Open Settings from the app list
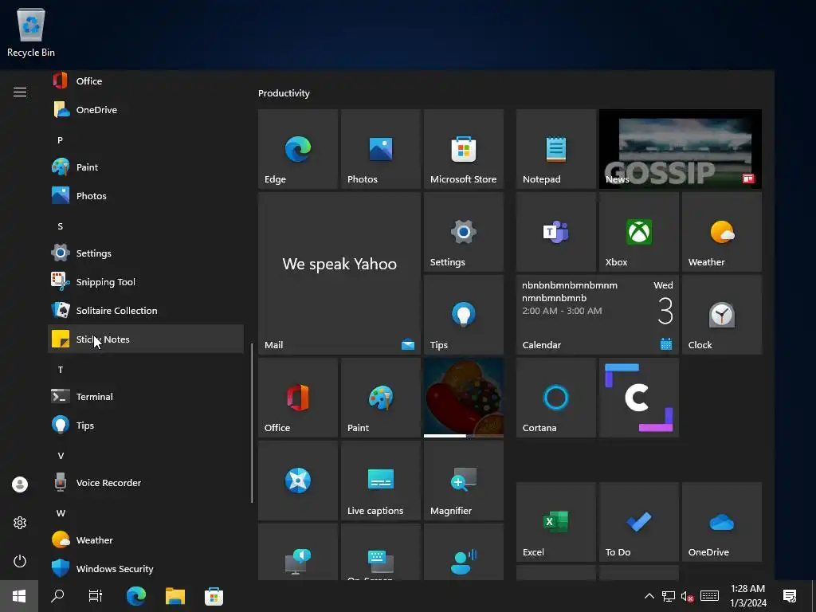The image size is (816, 612). click(x=146, y=253)
